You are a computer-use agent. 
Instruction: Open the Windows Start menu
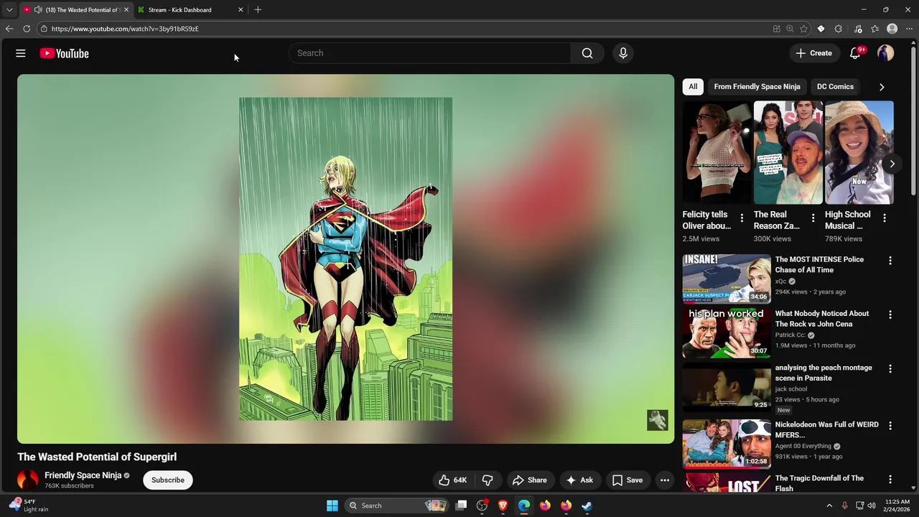[332, 506]
